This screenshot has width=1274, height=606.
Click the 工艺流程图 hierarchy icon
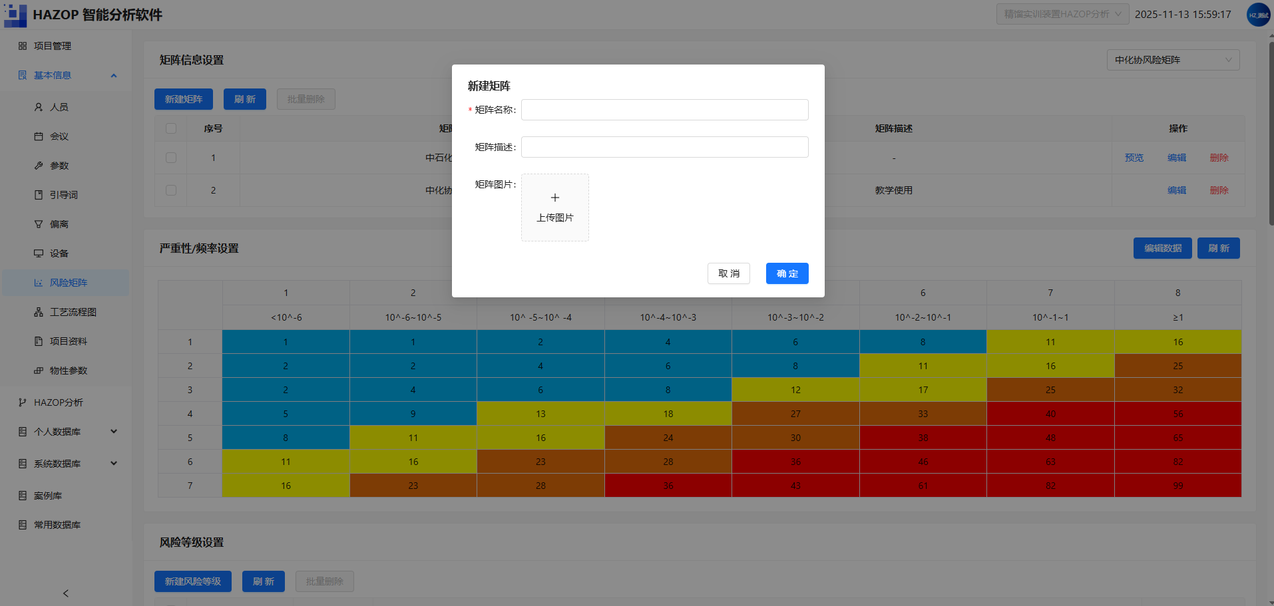tap(39, 312)
